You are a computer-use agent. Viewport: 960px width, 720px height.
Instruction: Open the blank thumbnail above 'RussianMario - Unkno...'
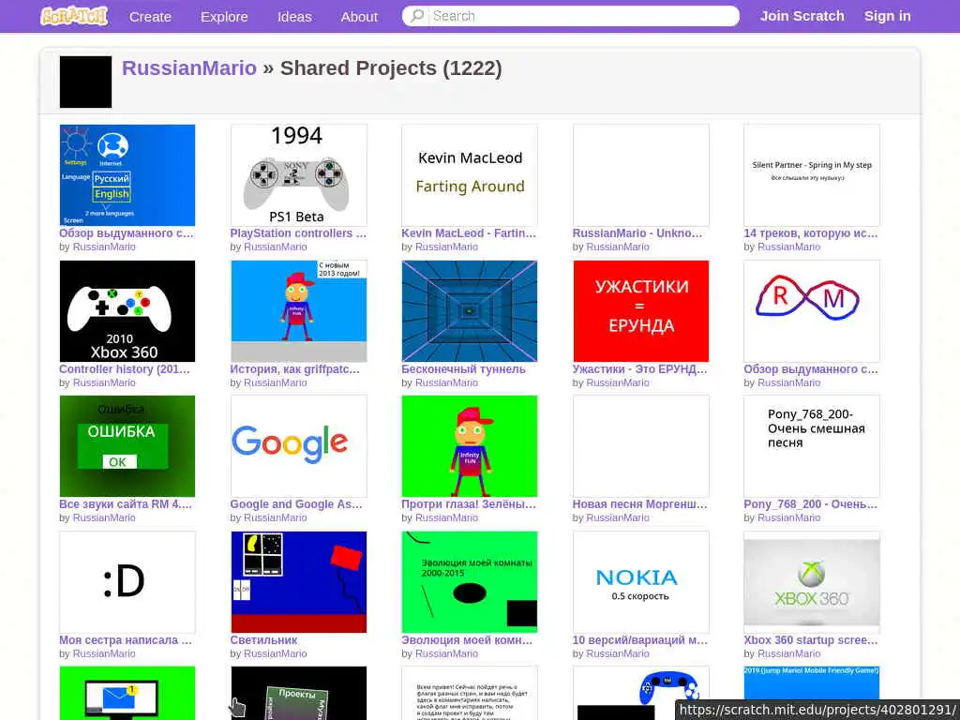point(641,175)
